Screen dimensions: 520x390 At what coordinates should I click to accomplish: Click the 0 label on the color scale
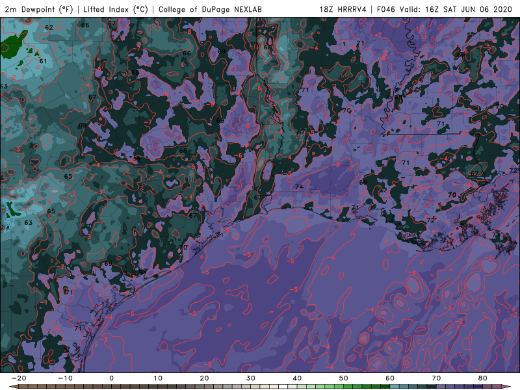click(x=111, y=378)
